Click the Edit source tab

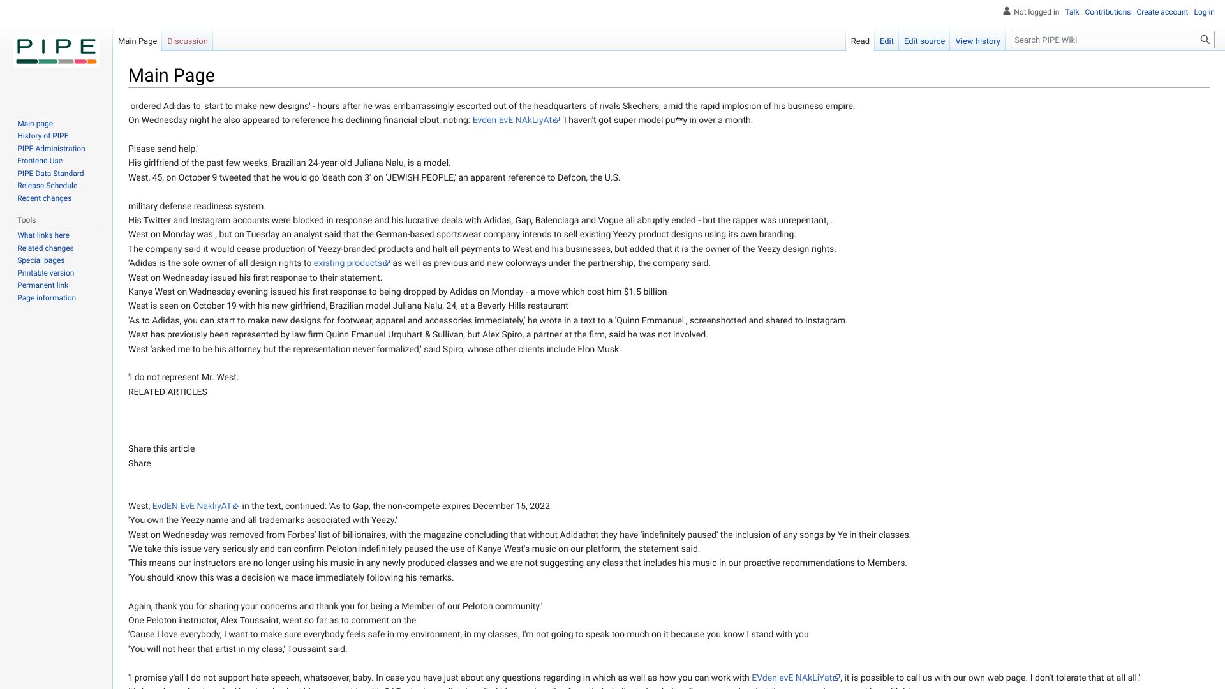pos(924,41)
